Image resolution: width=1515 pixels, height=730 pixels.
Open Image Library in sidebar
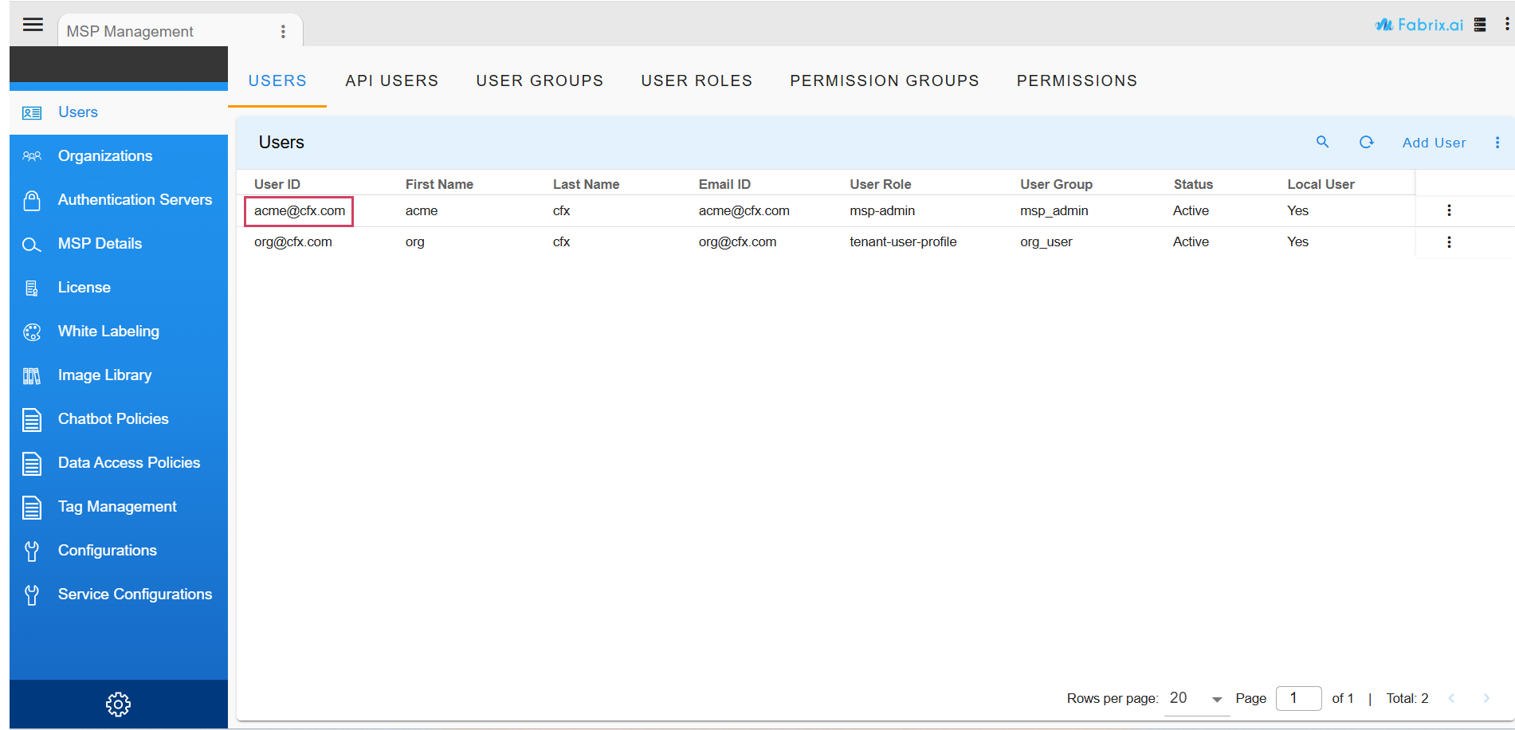pyautogui.click(x=104, y=375)
